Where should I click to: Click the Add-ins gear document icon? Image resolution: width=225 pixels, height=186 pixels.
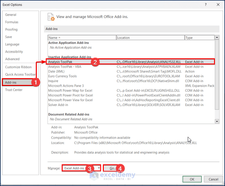[51, 17]
